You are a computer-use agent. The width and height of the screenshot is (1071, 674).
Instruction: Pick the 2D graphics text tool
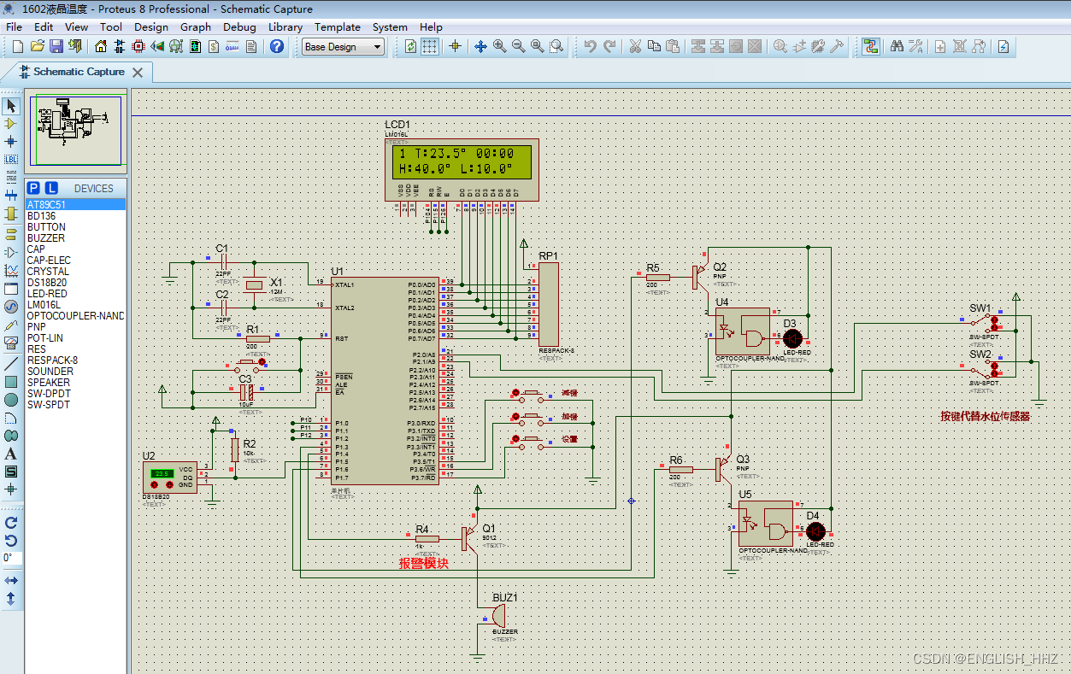11,454
